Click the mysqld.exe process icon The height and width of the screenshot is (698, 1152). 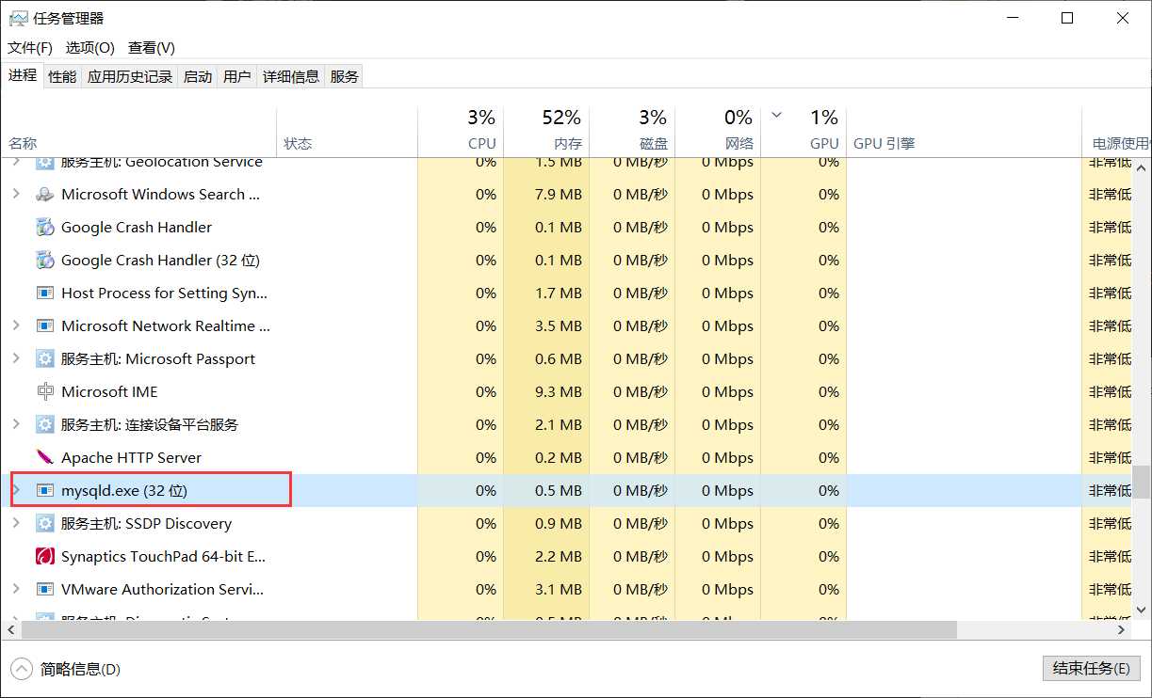[x=44, y=491]
